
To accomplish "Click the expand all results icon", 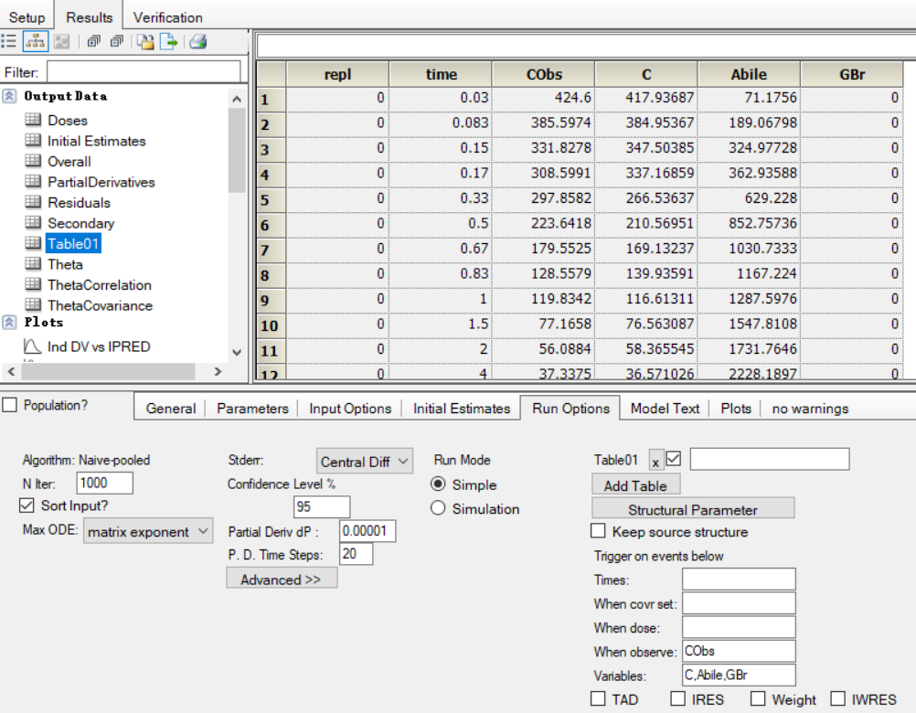I will tap(93, 41).
